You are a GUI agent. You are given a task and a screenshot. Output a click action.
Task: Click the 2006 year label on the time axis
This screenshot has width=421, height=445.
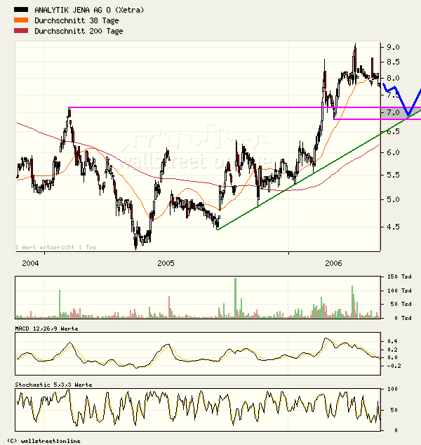(333, 263)
